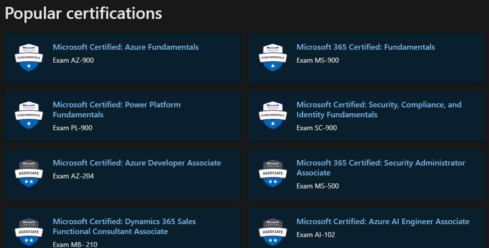Click the Azure Fundamentals certification badge icon
489x248 pixels.
pyautogui.click(x=28, y=58)
